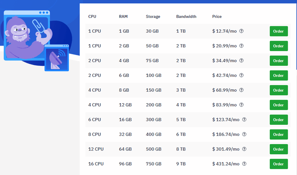Viewport: 297px width, 175px height.
Task: Click the 6 TB bandwidth cell
Action: [181, 134]
